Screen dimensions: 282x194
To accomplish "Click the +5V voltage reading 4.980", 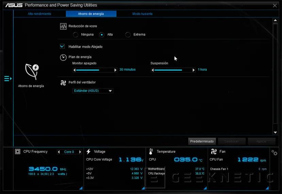I will [x=137, y=173].
